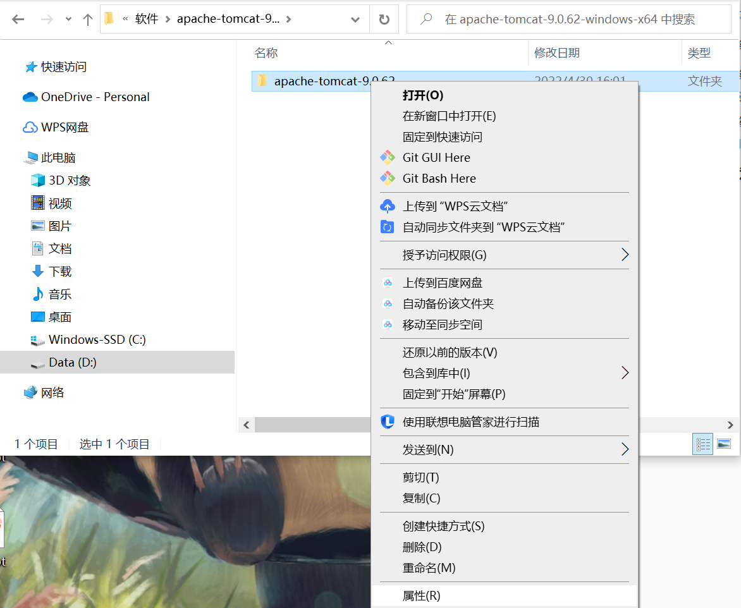
Task: Switch to large thumbnails view icon
Action: click(724, 444)
